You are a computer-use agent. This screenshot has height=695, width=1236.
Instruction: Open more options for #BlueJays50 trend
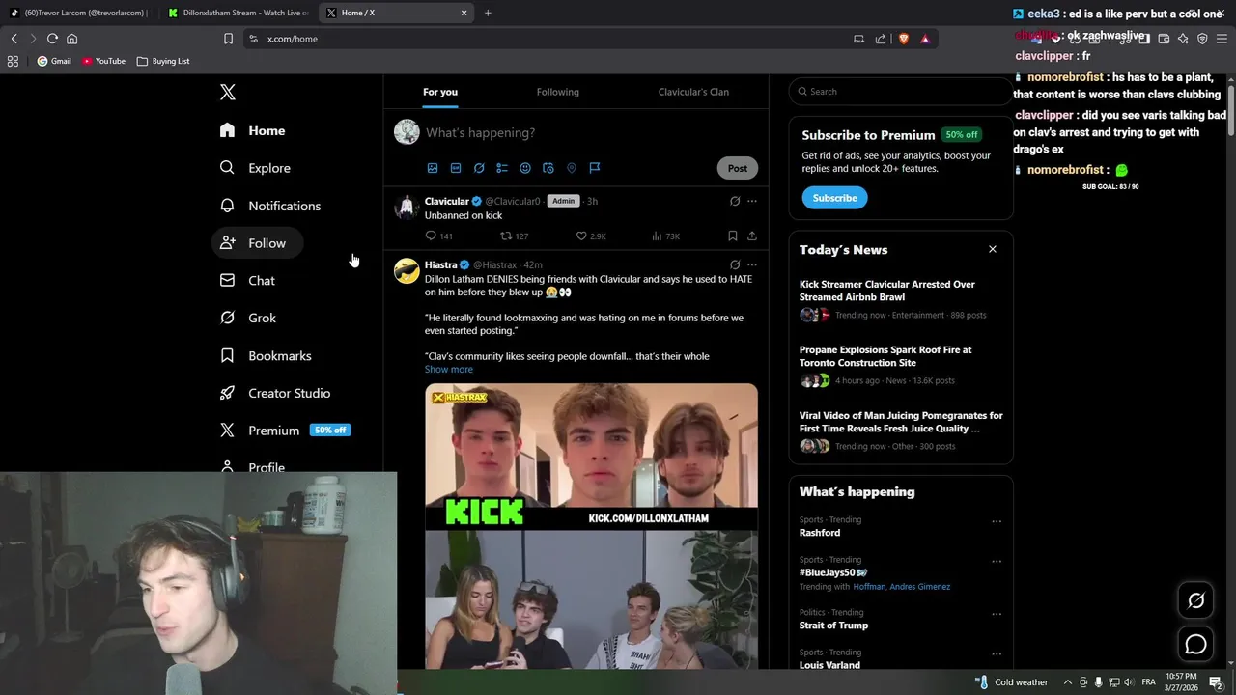(x=997, y=561)
